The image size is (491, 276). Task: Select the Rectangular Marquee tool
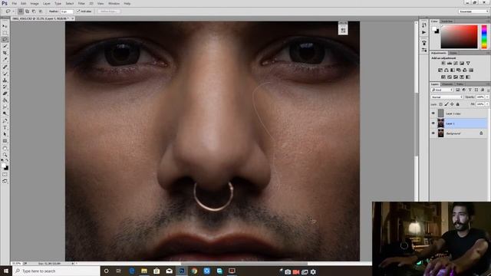pyautogui.click(x=5, y=33)
